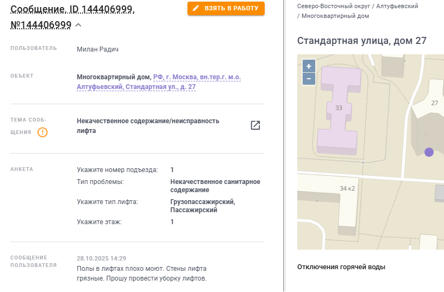
Task: Open the Отключения горячей воды section
Action: [341, 267]
